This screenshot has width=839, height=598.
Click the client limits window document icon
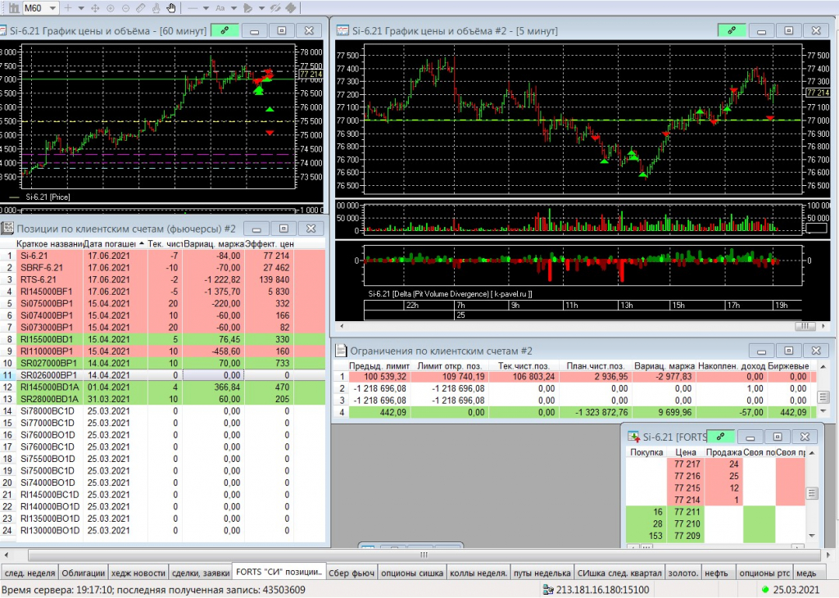[341, 351]
